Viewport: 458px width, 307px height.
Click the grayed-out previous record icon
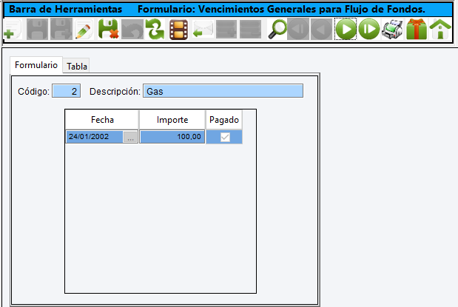pos(322,29)
